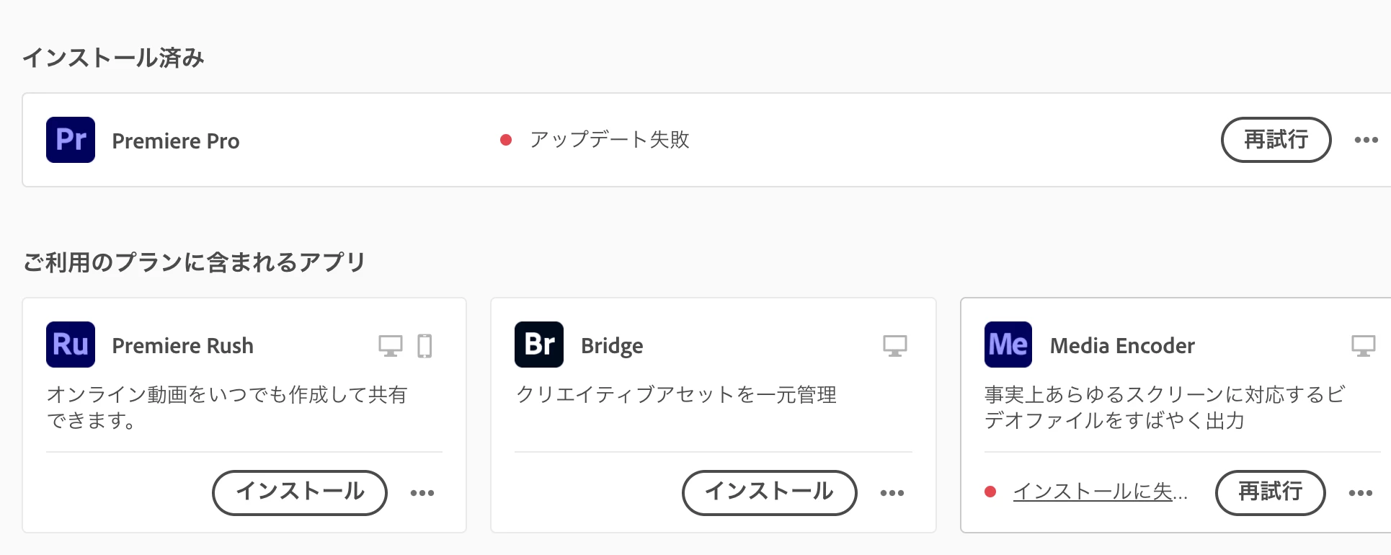Open more options menu for Premiere Pro
This screenshot has width=1391, height=555.
[x=1366, y=140]
